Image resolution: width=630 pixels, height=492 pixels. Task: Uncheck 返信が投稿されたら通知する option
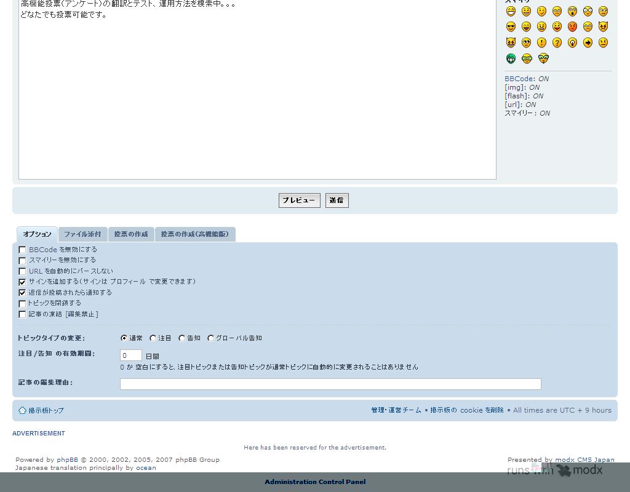[x=22, y=293]
